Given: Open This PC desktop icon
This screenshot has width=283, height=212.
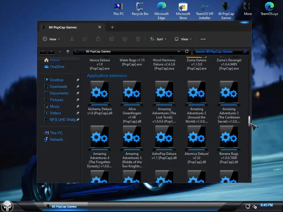Looking at the screenshot, I should pyautogui.click(x=118, y=9).
